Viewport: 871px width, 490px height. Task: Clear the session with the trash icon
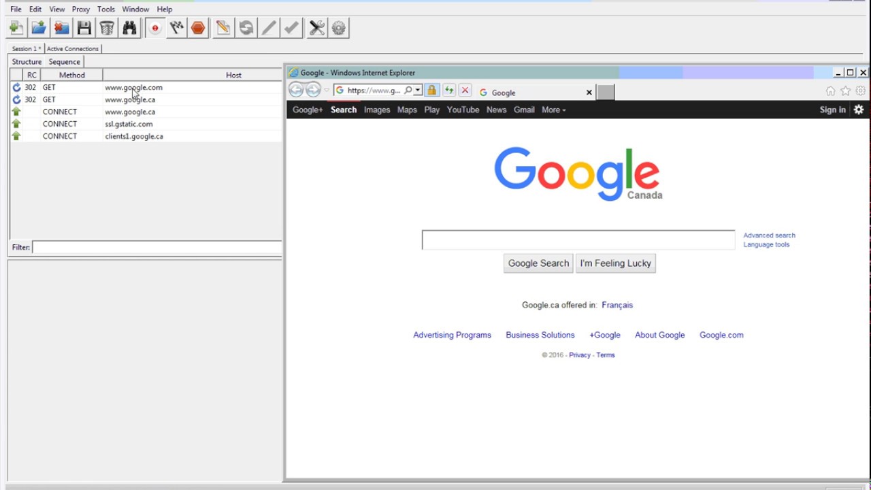click(x=107, y=28)
